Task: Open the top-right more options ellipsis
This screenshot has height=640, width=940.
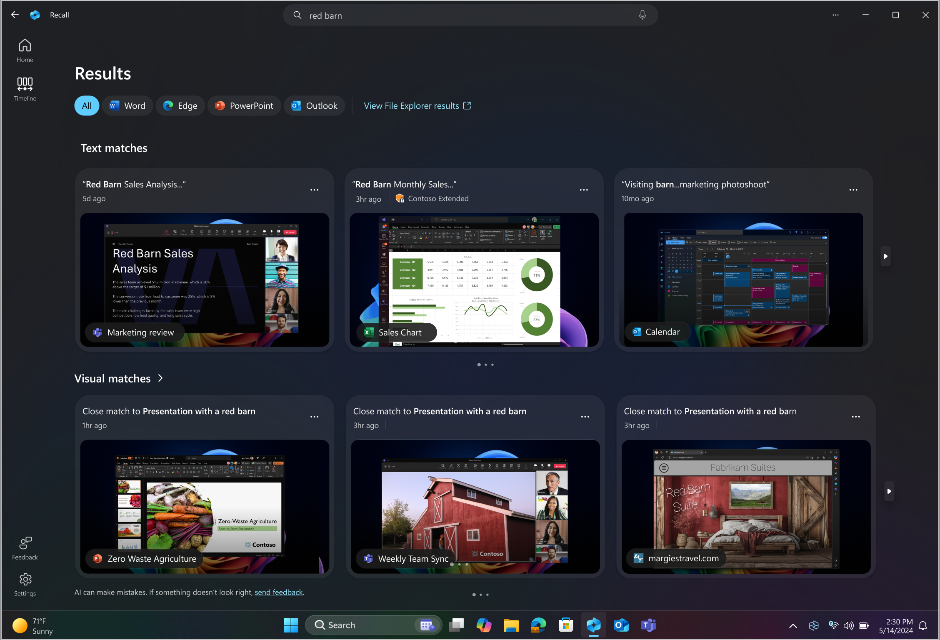Action: coord(835,15)
